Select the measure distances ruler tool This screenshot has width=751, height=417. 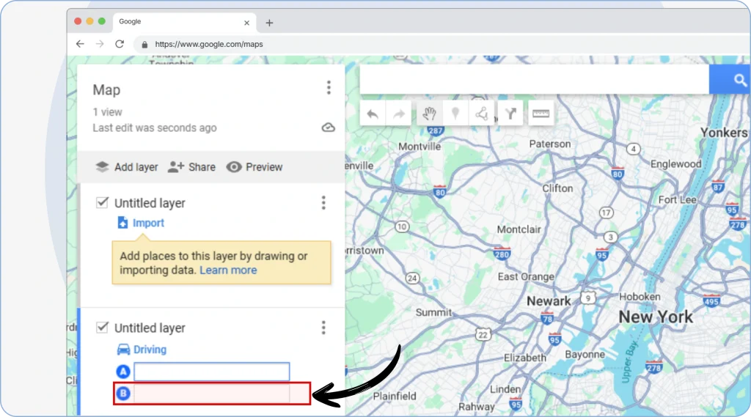point(541,114)
